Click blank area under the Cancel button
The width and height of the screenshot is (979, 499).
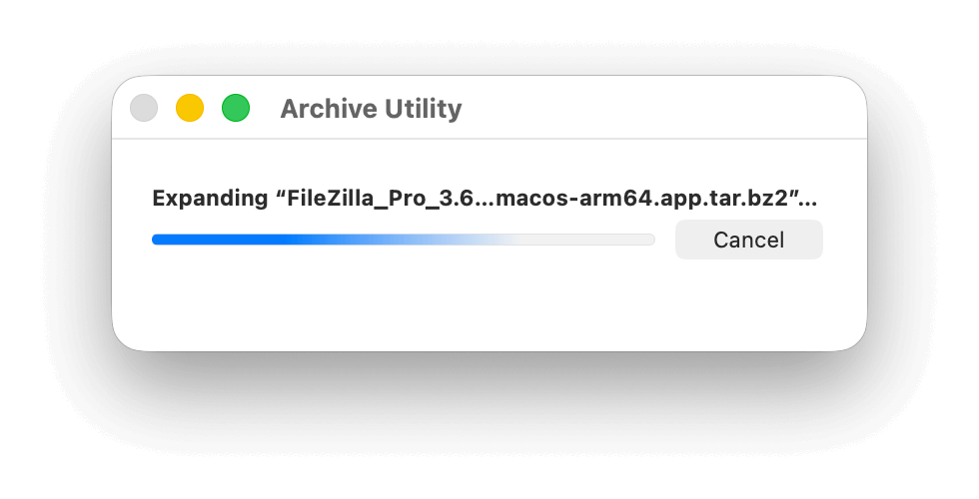click(x=748, y=299)
